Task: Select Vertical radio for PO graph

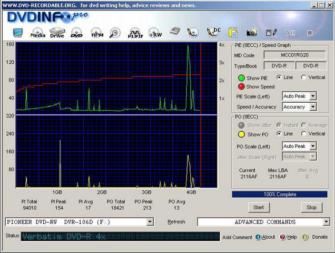Action: click(303, 134)
